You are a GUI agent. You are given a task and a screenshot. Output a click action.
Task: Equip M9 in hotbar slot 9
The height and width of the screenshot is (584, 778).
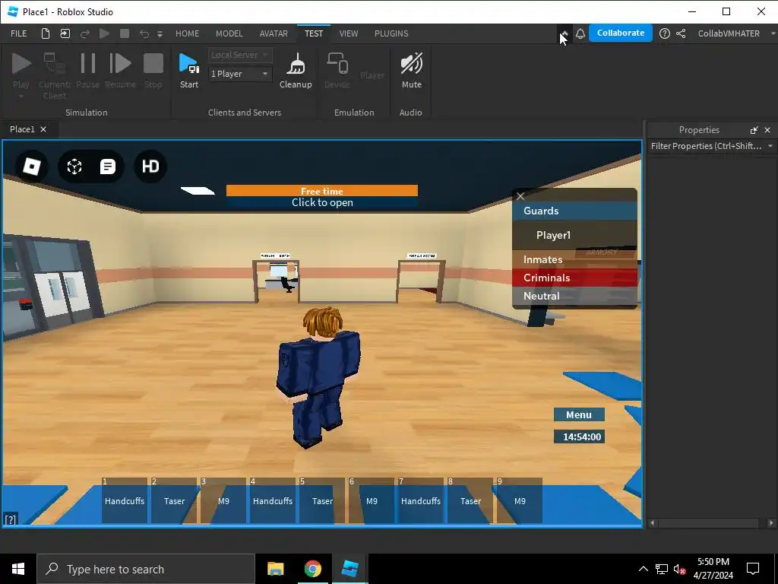520,500
